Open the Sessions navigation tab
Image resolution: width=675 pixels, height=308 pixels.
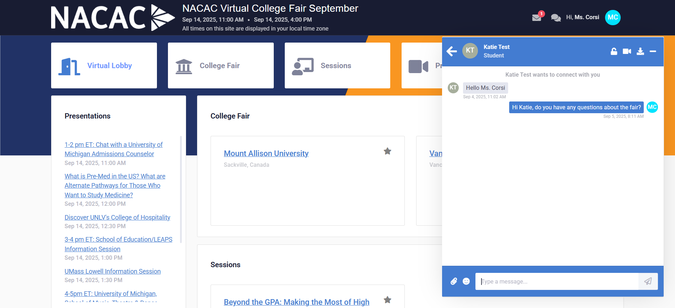[x=337, y=66]
